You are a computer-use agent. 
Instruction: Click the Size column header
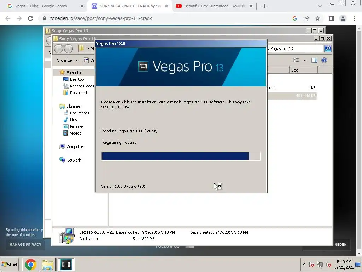[x=304, y=70]
